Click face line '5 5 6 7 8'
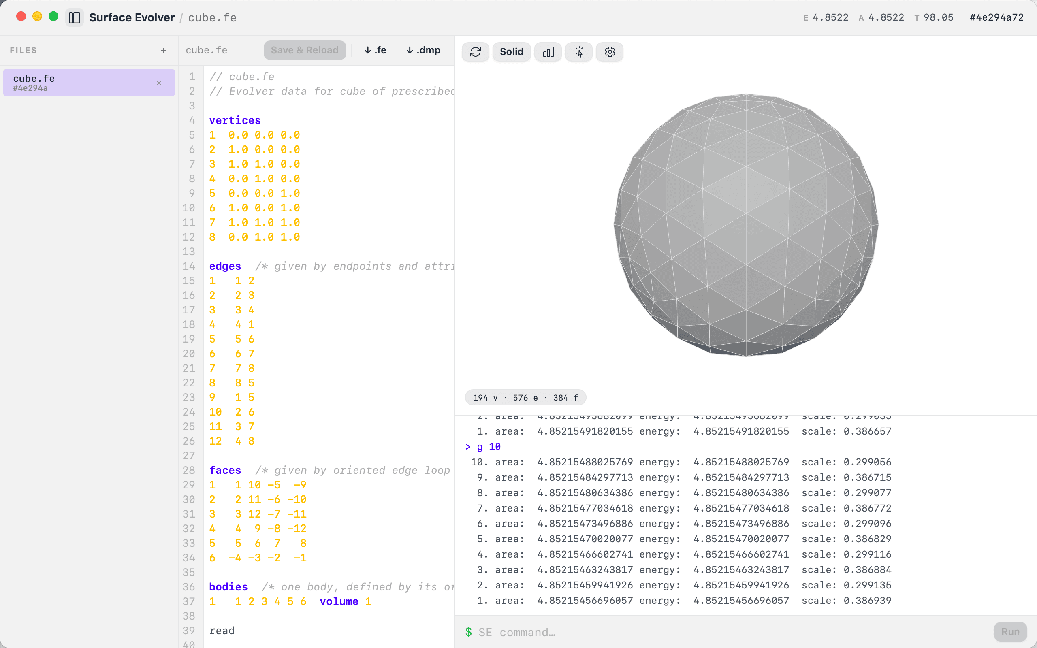1037x648 pixels. [x=258, y=543]
